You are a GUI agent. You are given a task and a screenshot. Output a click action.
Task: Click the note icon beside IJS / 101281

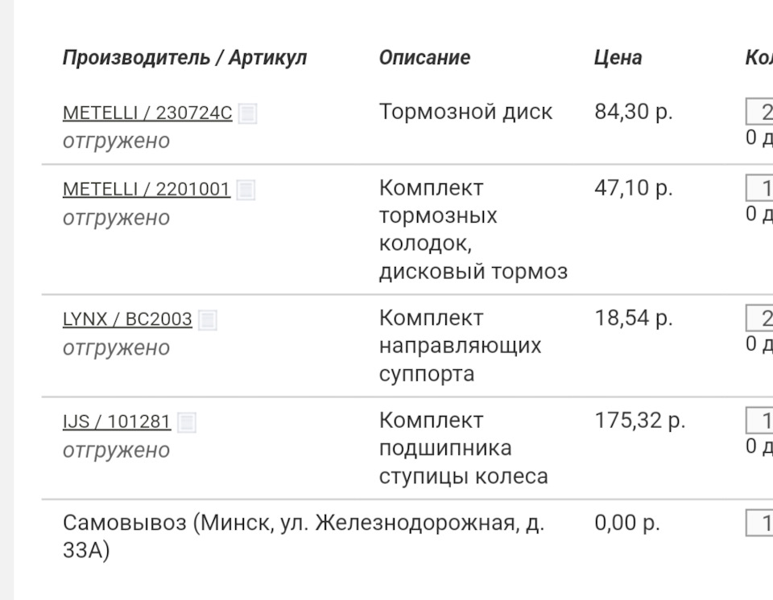187,422
